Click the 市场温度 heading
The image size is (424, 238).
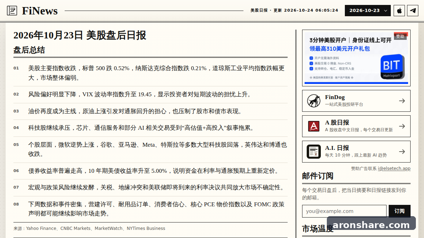318,229
